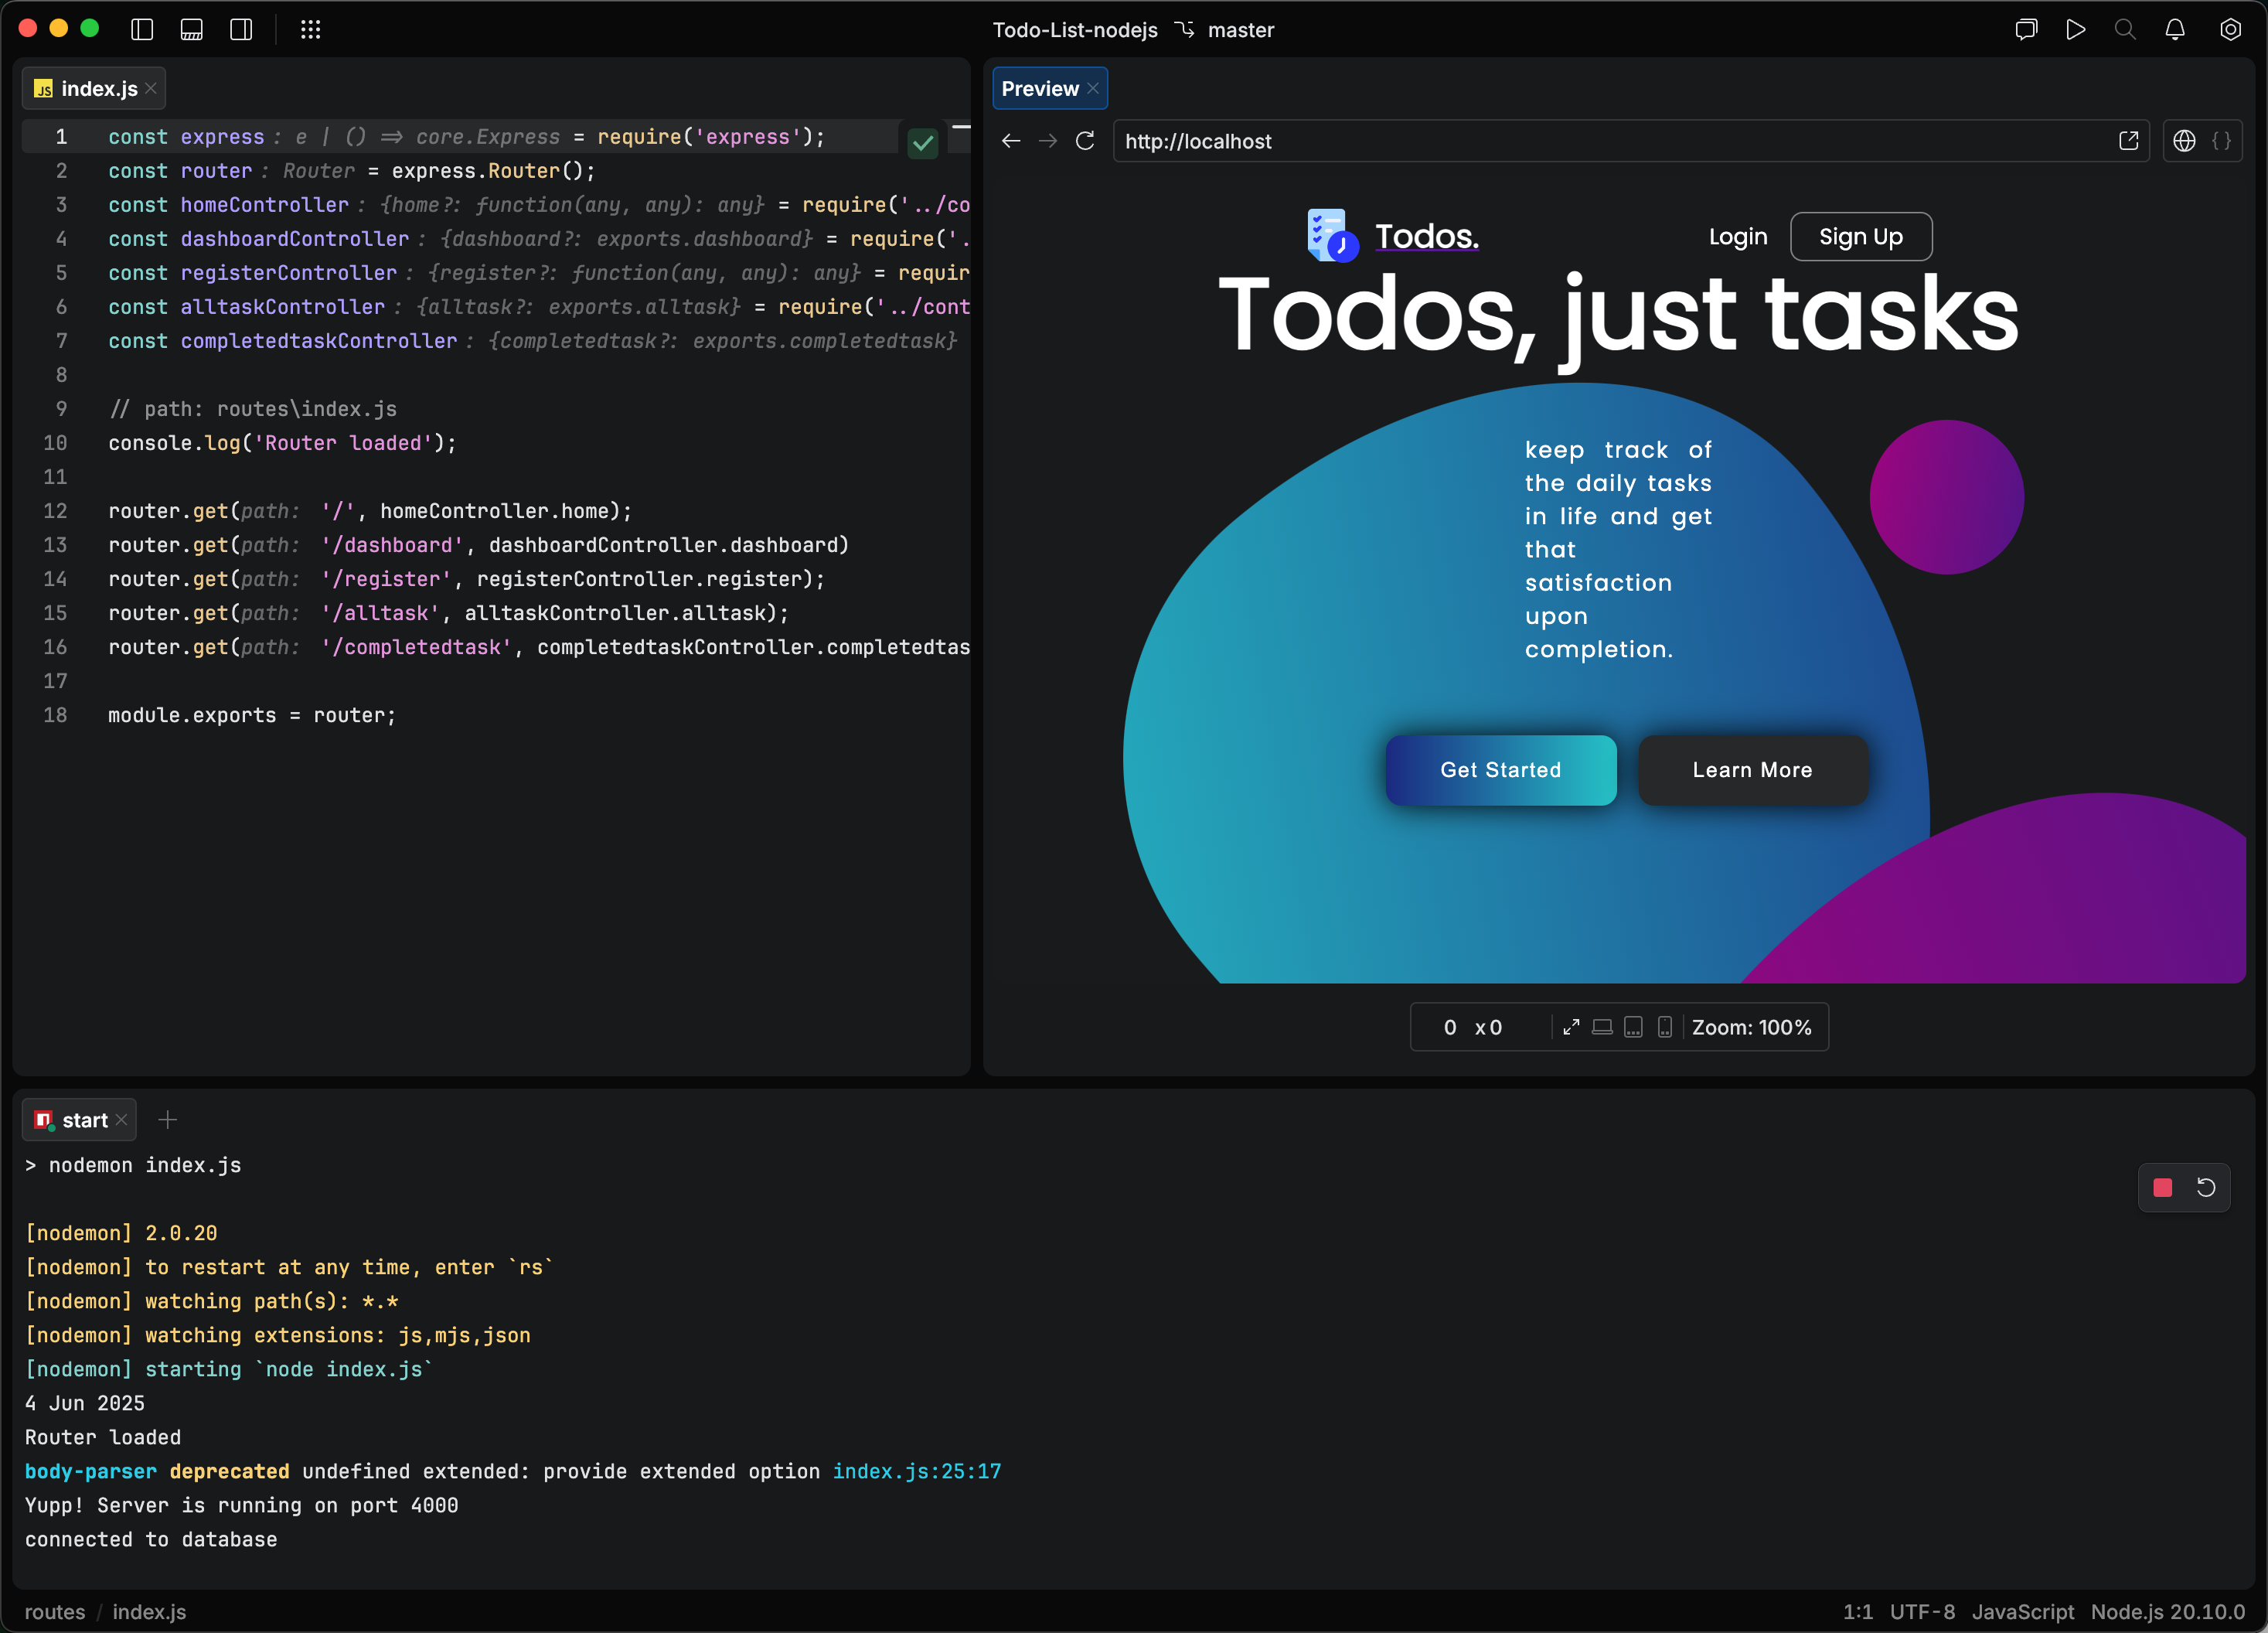Open the Zoom: 100% control

tap(1751, 1027)
